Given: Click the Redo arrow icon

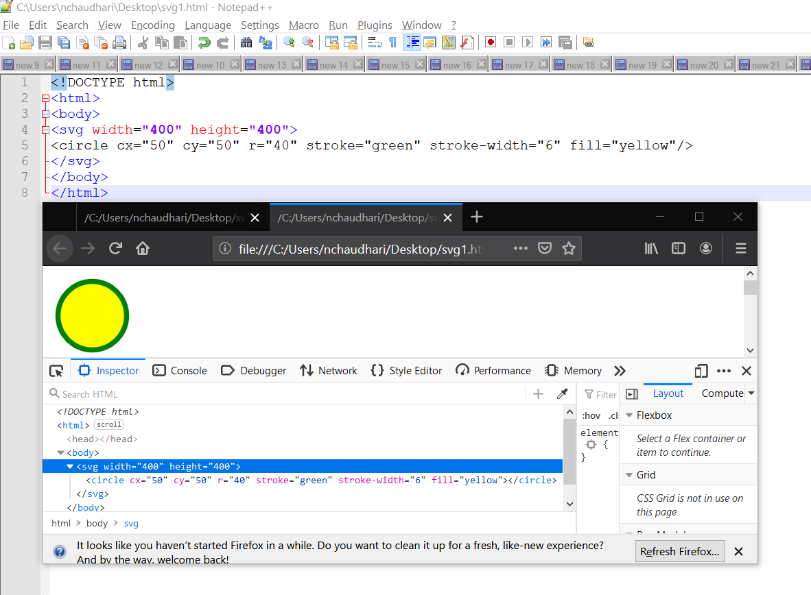Looking at the screenshot, I should (222, 42).
